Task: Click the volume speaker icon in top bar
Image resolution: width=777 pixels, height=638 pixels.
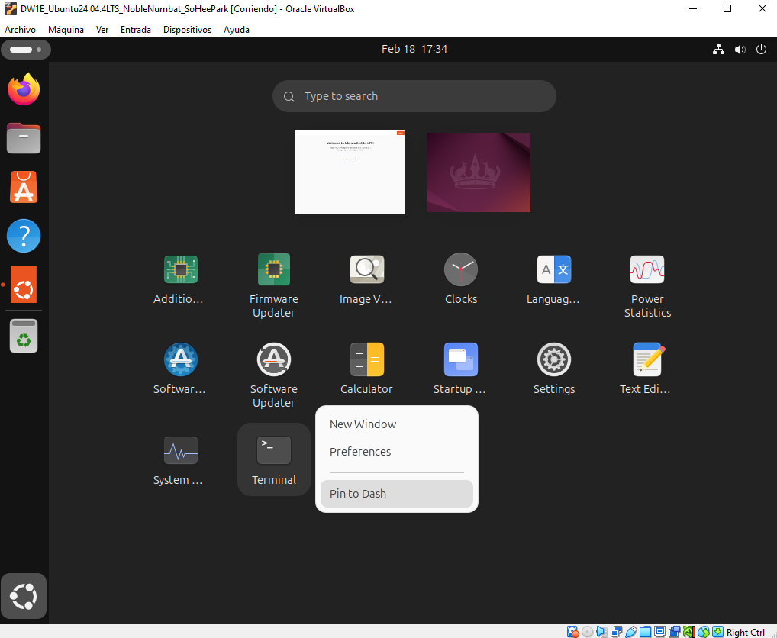Action: pyautogui.click(x=740, y=49)
